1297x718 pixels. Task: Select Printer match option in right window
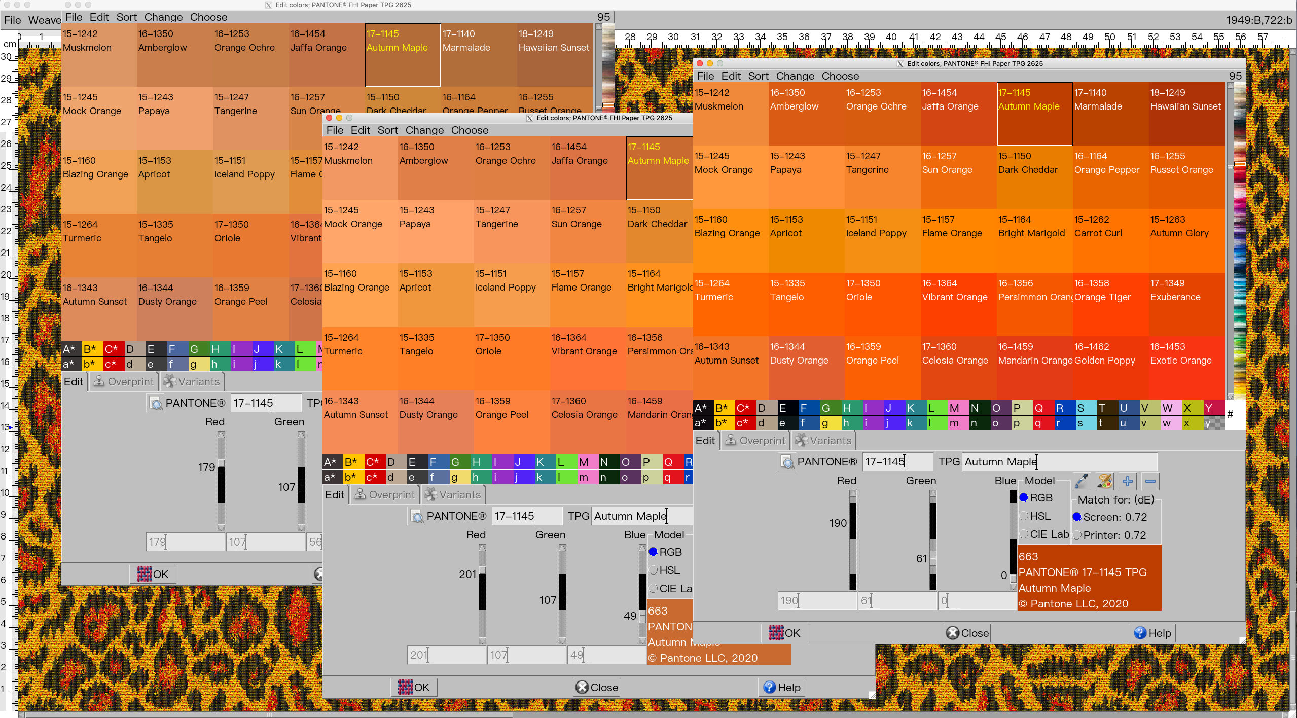[x=1110, y=535]
